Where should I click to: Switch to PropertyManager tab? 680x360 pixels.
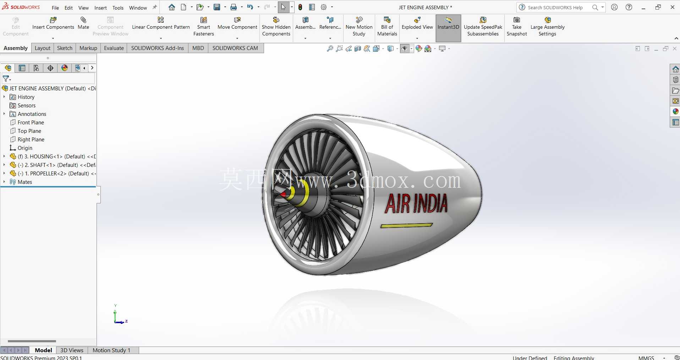click(22, 68)
